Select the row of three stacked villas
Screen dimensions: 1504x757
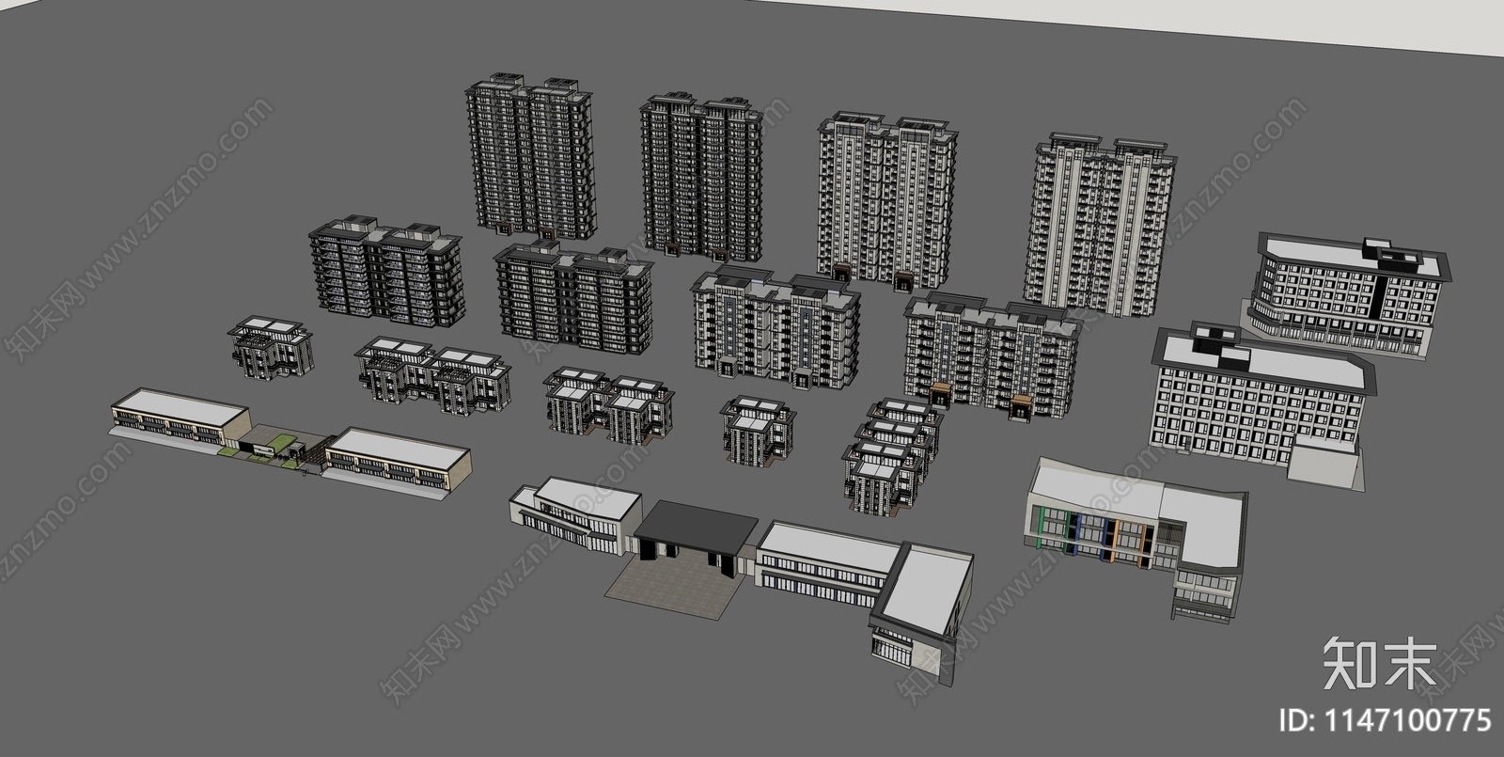tap(891, 455)
